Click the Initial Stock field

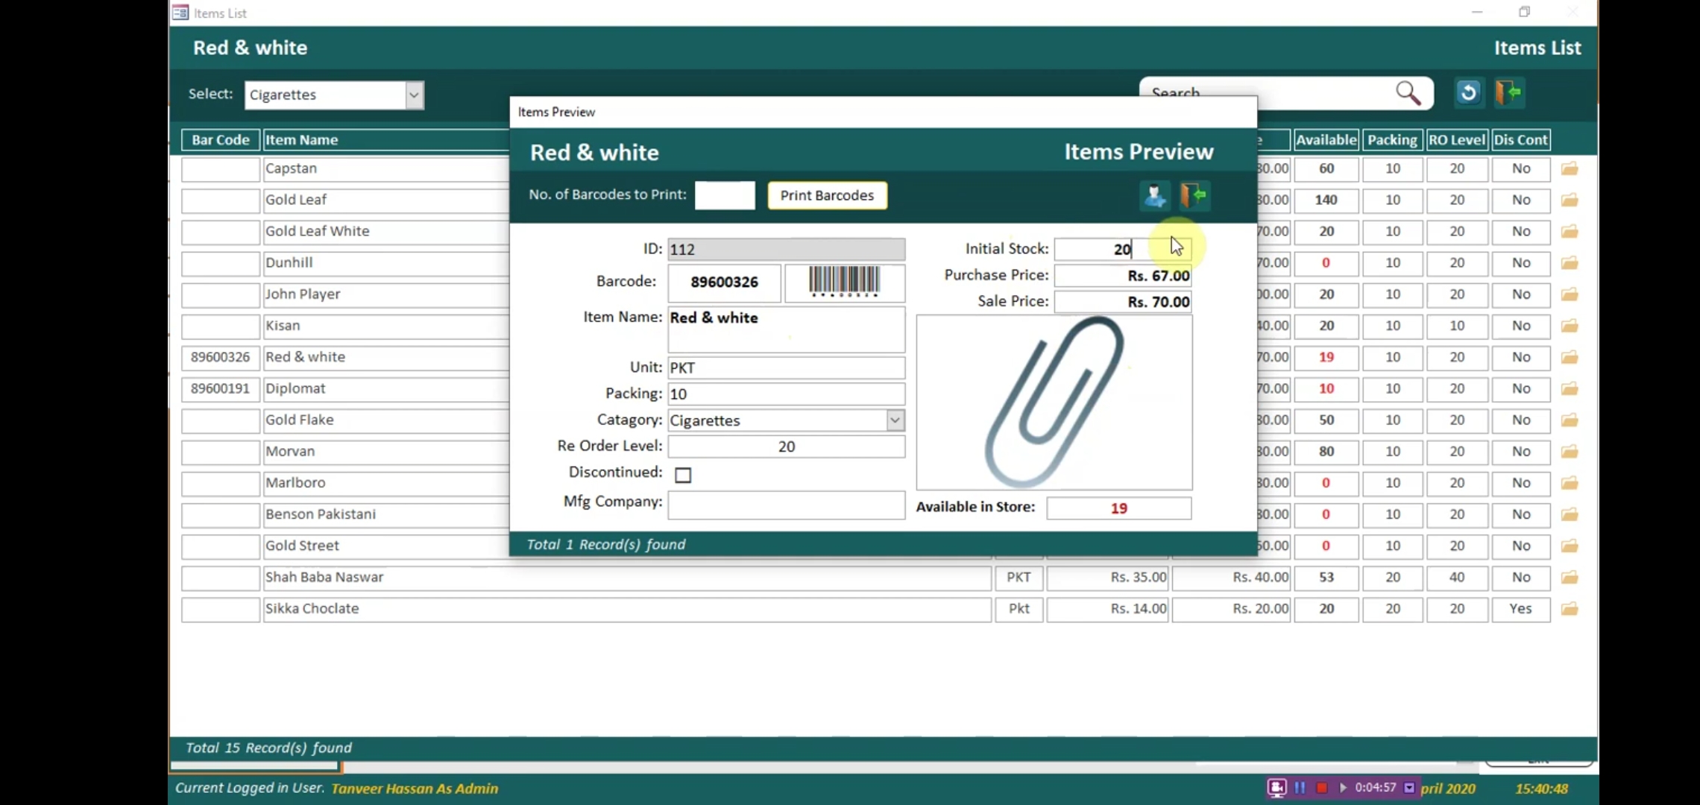click(x=1122, y=249)
